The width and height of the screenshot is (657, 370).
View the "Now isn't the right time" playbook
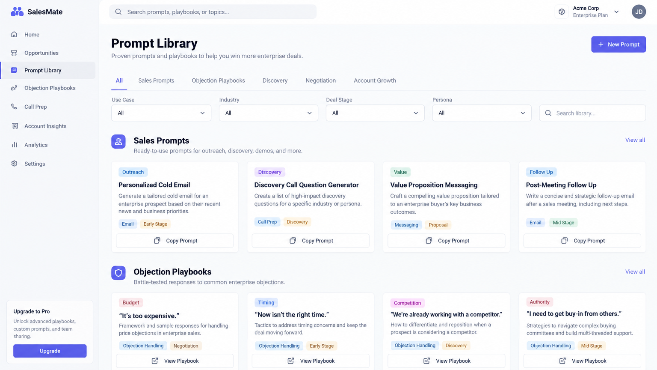pyautogui.click(x=311, y=361)
